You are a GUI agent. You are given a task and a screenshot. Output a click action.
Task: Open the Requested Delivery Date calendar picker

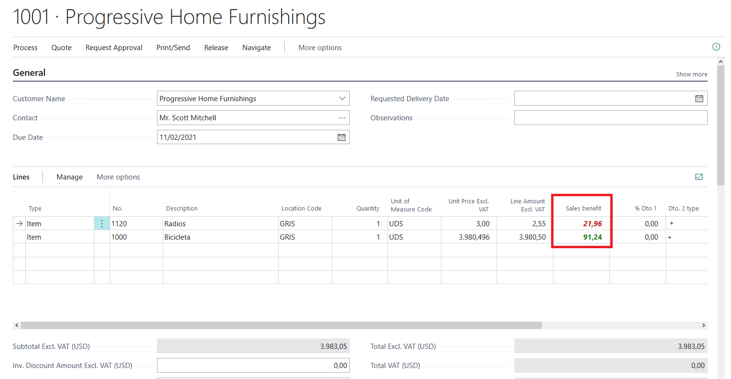pos(699,99)
